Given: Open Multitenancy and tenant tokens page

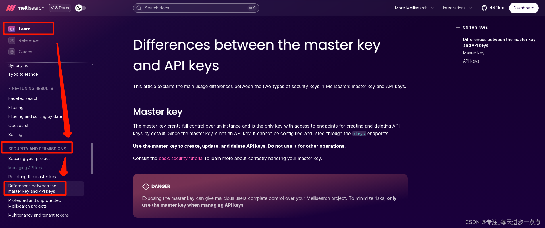Looking at the screenshot, I should (38, 215).
